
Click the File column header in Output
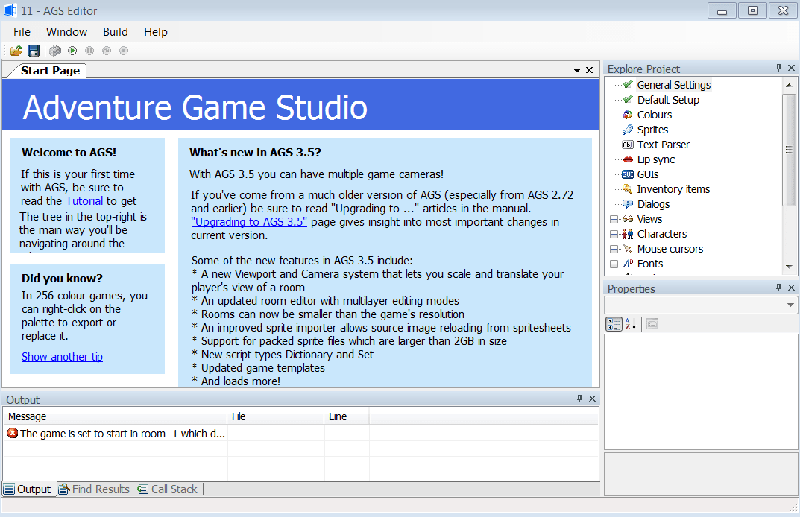pos(276,416)
